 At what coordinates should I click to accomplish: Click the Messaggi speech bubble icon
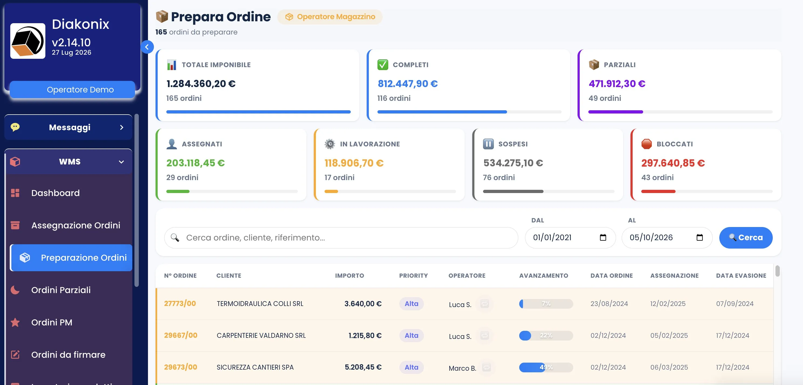pos(15,127)
